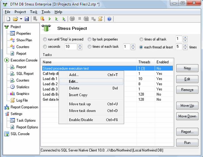Open Show Plan in the sidebar

pyautogui.click(x=24, y=40)
